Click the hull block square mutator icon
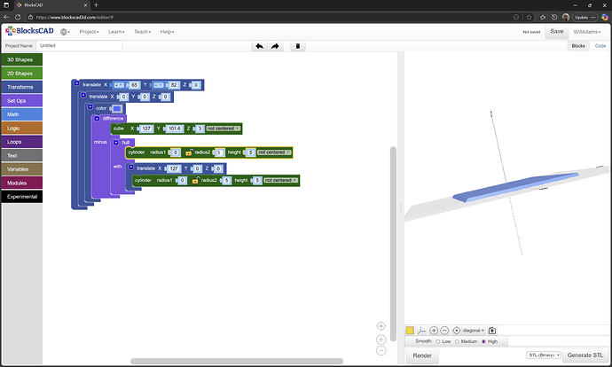Viewport: 612px width, 367px height. 116,143
